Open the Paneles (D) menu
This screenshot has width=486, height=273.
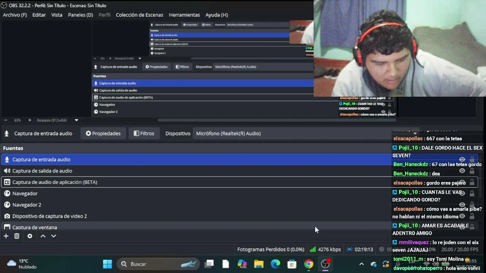point(80,15)
